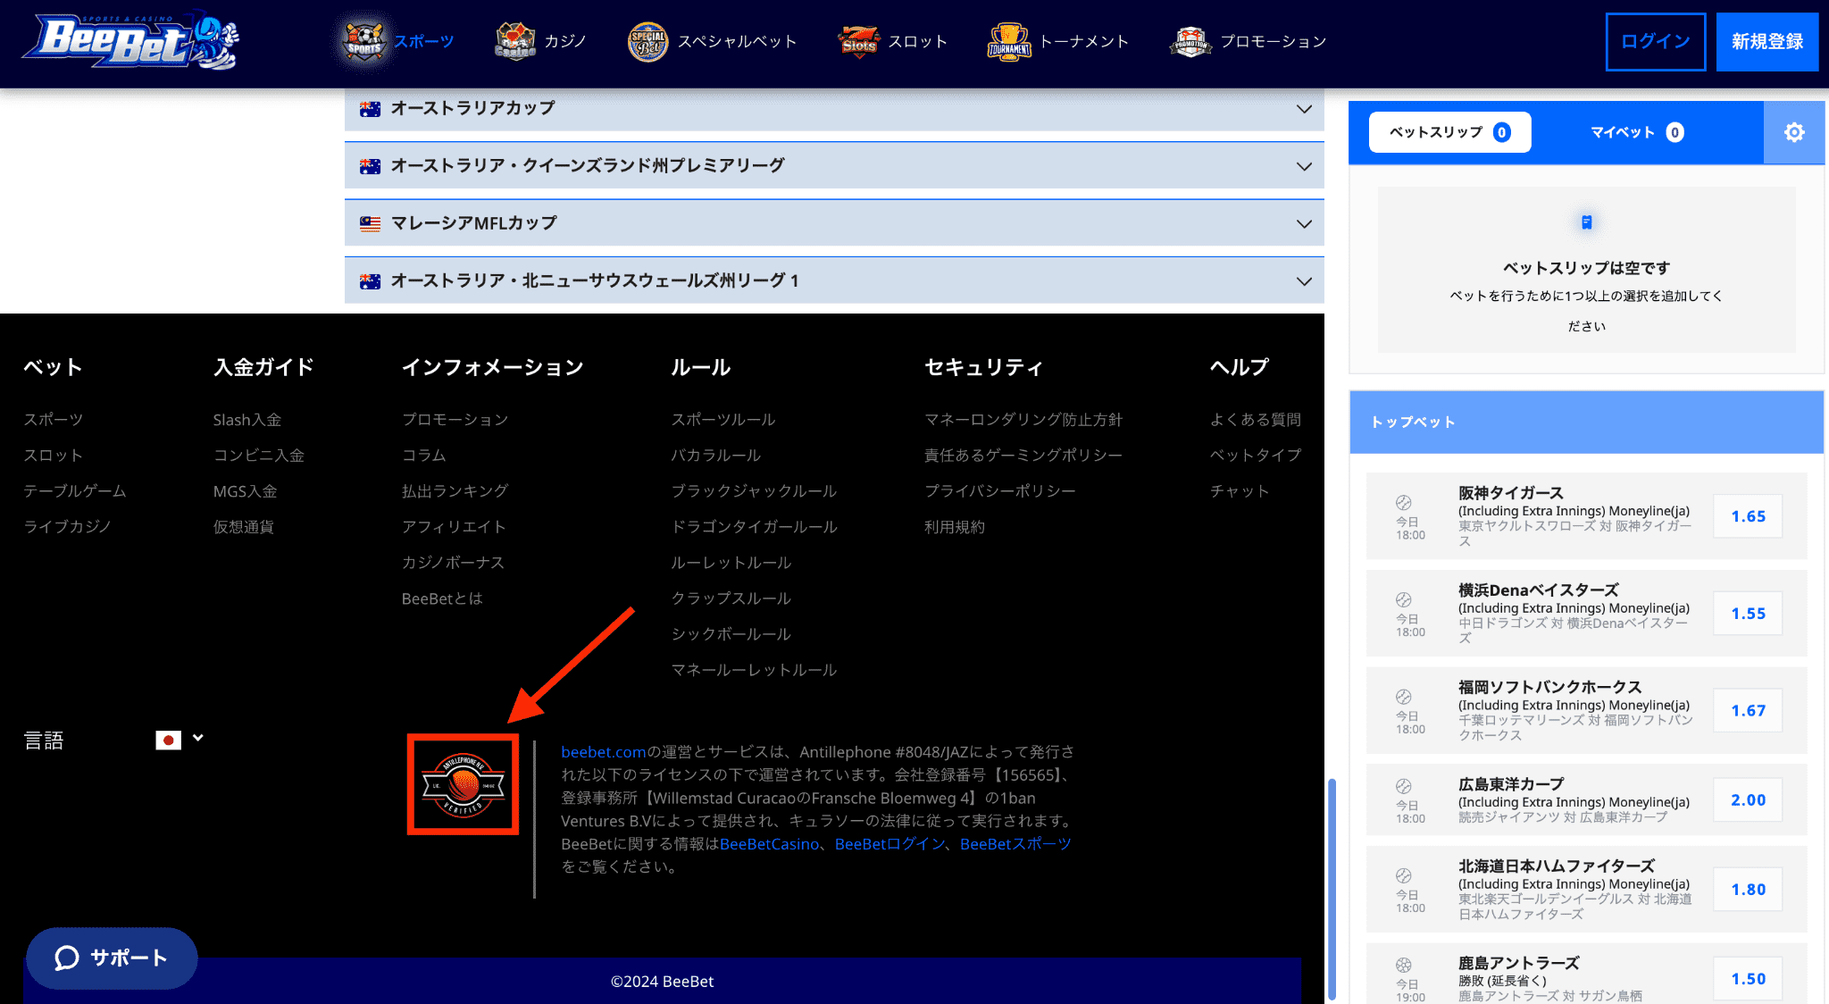The image size is (1829, 1004).
Task: Open トーナメント in the top navigation
Action: 1084,41
